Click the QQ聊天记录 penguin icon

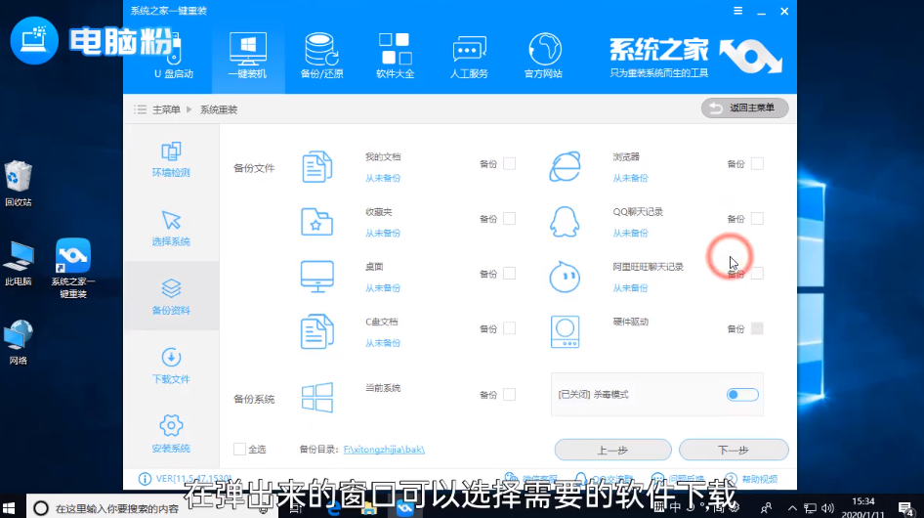565,222
